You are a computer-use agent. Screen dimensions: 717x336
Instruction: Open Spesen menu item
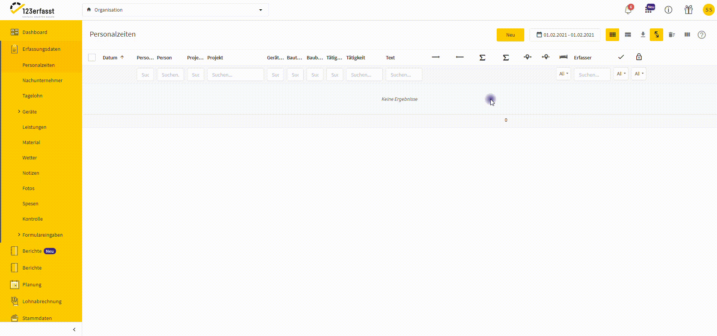coord(30,203)
